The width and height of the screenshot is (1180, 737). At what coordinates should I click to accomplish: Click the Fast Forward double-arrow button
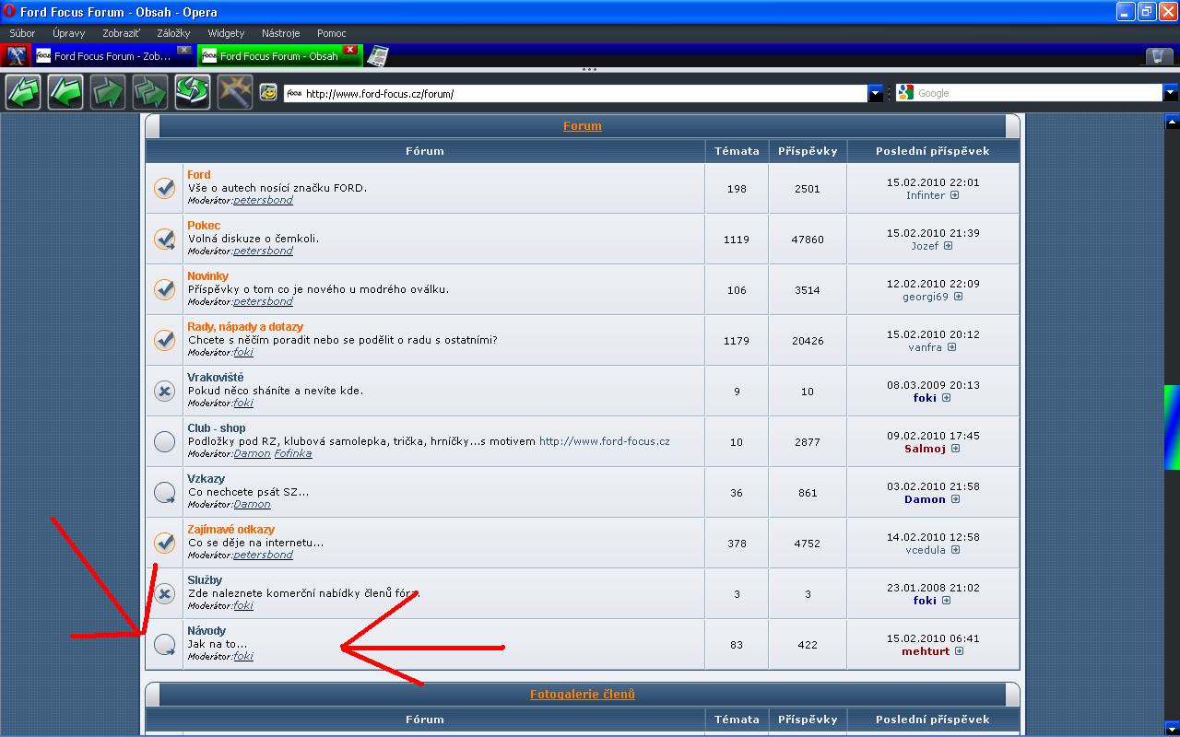(x=150, y=93)
